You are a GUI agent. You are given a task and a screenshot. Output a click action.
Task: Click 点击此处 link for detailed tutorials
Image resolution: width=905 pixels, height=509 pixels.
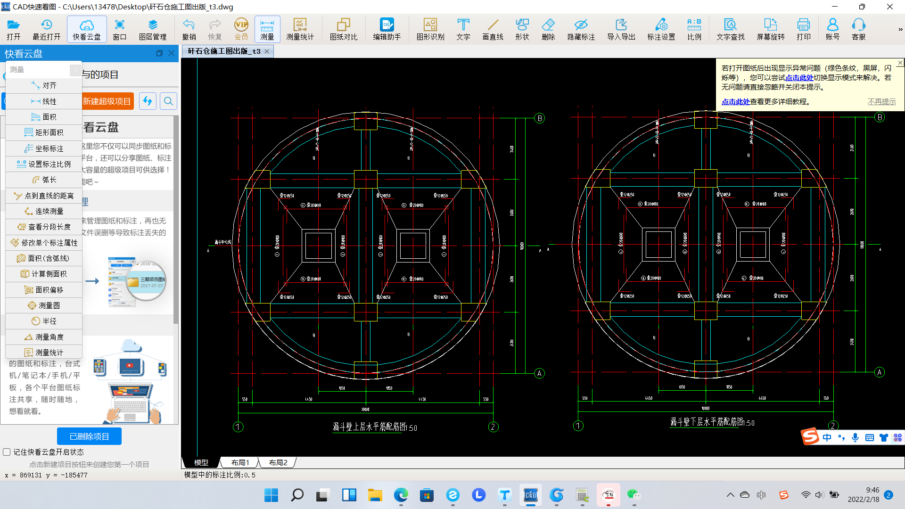click(735, 102)
